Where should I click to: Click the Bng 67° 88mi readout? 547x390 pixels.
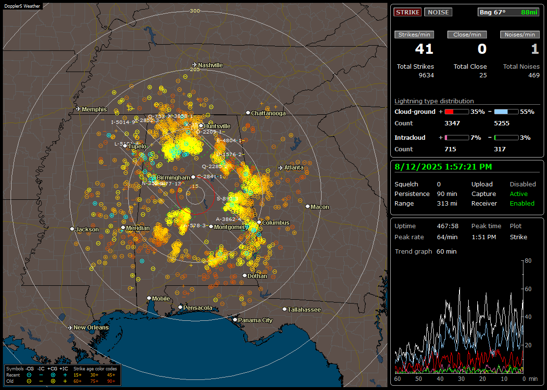pos(509,12)
